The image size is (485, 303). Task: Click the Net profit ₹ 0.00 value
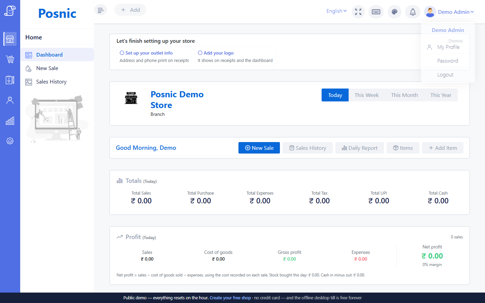point(432,256)
